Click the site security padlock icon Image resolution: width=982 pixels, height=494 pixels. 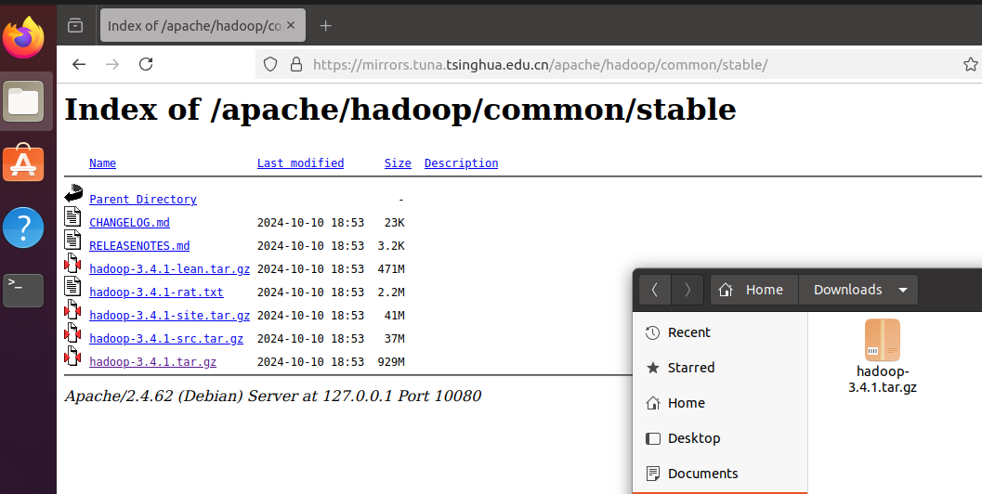(296, 64)
